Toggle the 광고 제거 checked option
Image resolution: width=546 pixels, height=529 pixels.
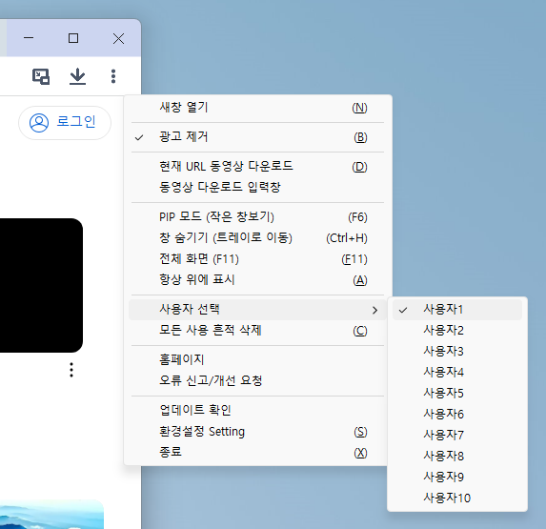click(x=257, y=137)
